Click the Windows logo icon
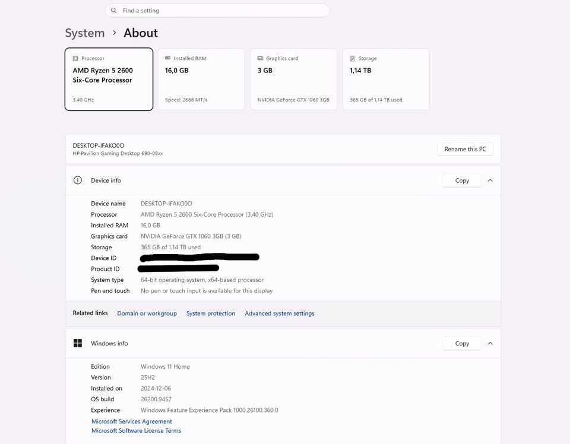Image resolution: width=570 pixels, height=444 pixels. pos(77,343)
